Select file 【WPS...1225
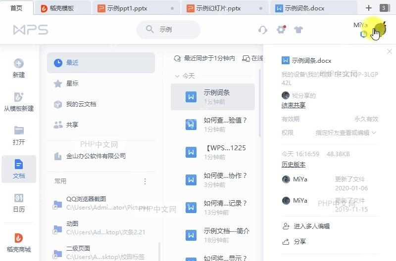The width and height of the screenshot is (396, 261). coord(213,152)
